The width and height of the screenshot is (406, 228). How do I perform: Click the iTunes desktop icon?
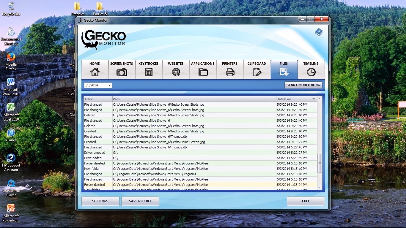(x=11, y=135)
